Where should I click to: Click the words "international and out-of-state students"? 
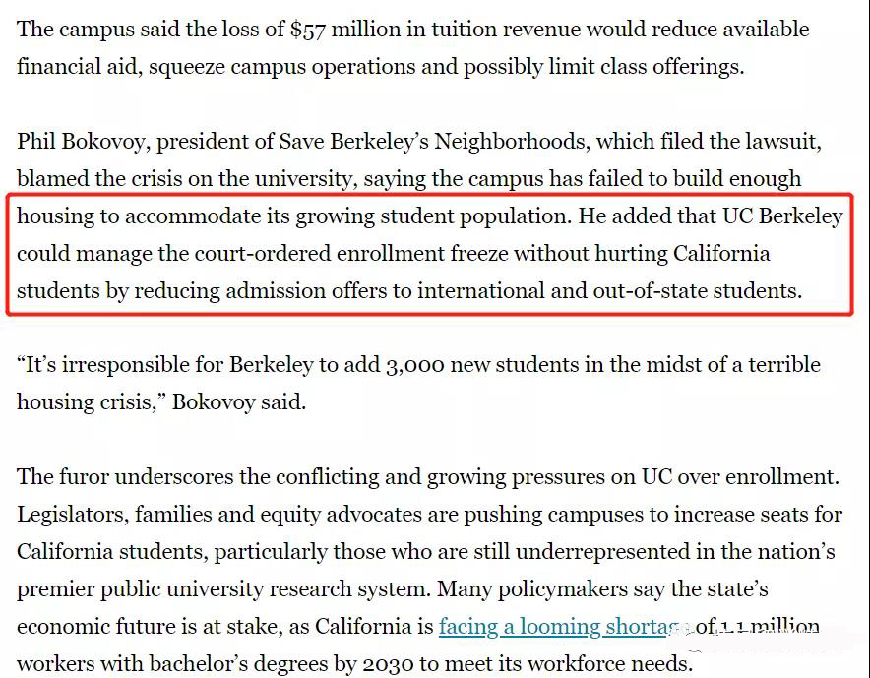608,291
